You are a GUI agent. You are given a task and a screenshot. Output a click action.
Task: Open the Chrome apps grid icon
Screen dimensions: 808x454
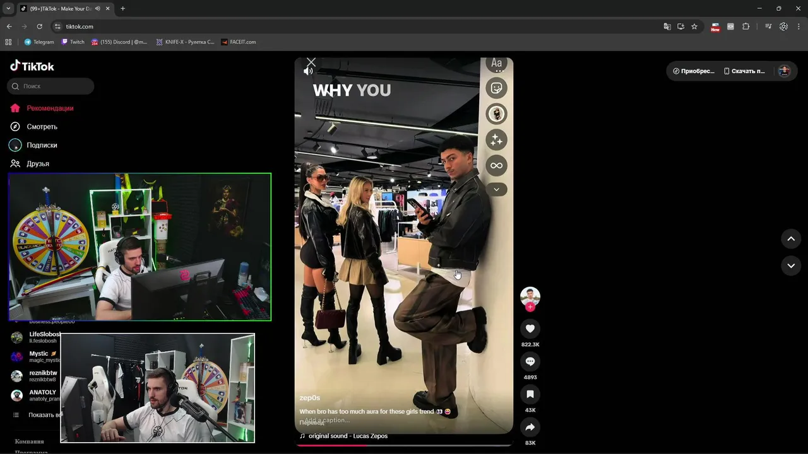8,42
